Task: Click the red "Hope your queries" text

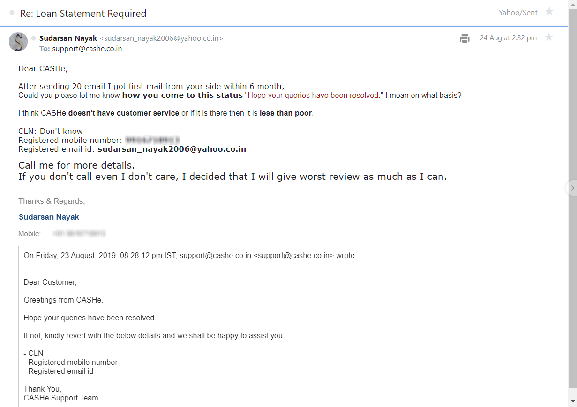Action: (313, 95)
